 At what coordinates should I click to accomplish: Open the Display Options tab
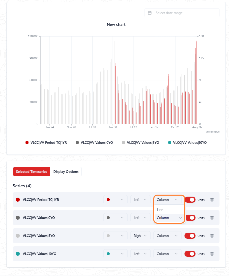[x=66, y=172]
